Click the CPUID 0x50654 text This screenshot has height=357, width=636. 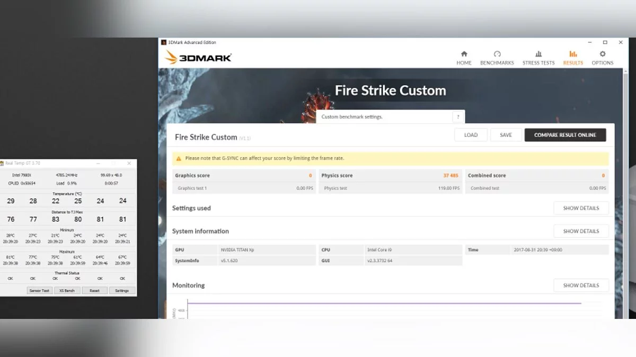point(22,183)
